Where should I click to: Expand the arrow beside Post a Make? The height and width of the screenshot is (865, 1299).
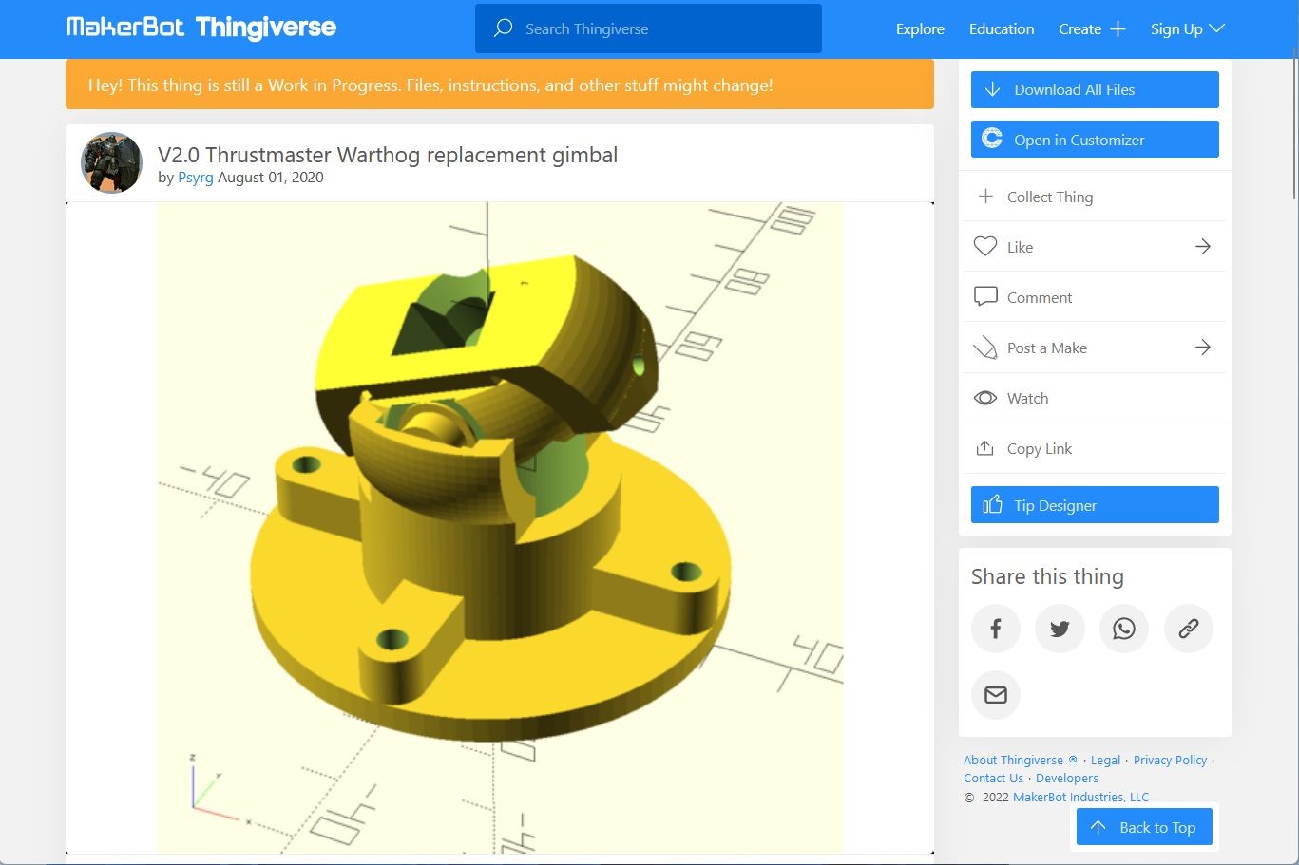pyautogui.click(x=1203, y=348)
